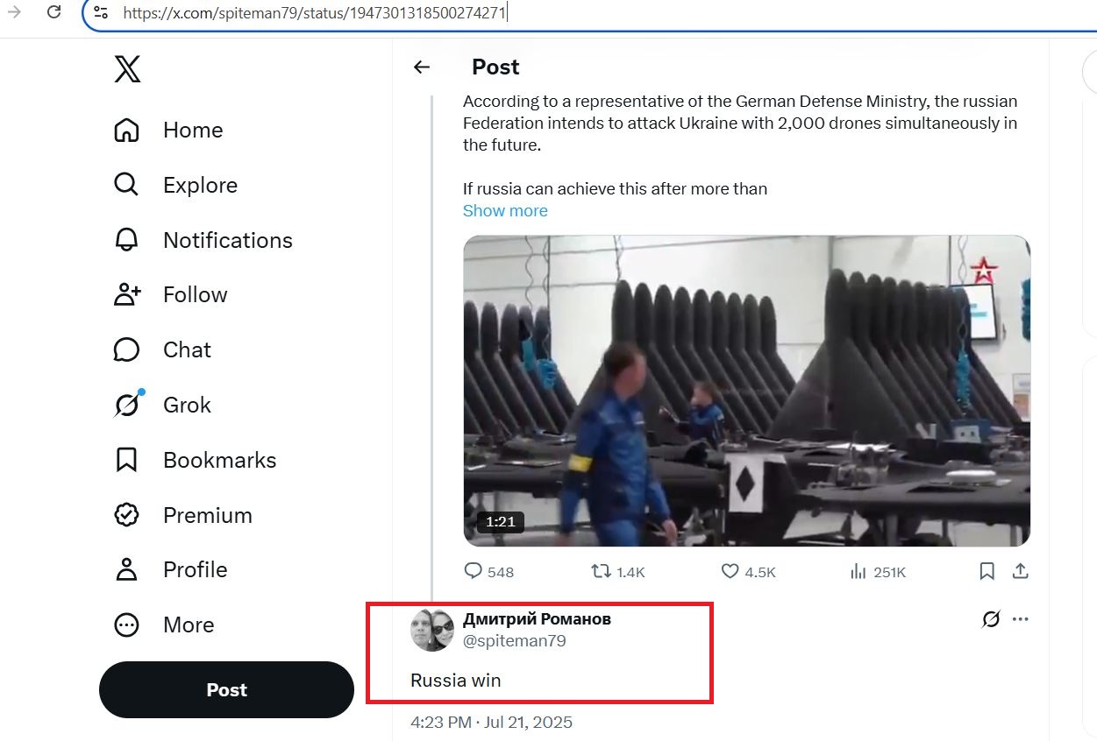The width and height of the screenshot is (1097, 741).
Task: Share the post via upload icon
Action: [x=1020, y=571]
